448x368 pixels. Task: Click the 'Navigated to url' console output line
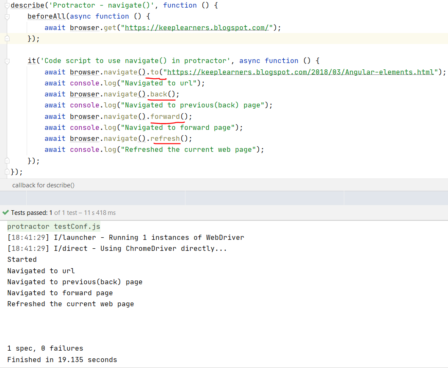coord(41,271)
